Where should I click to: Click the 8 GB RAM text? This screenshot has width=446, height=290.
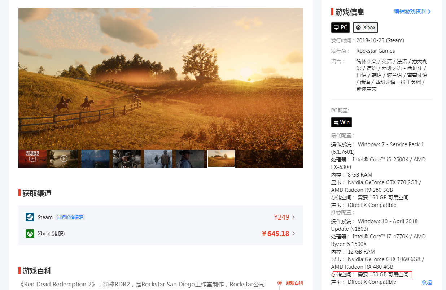360,175
